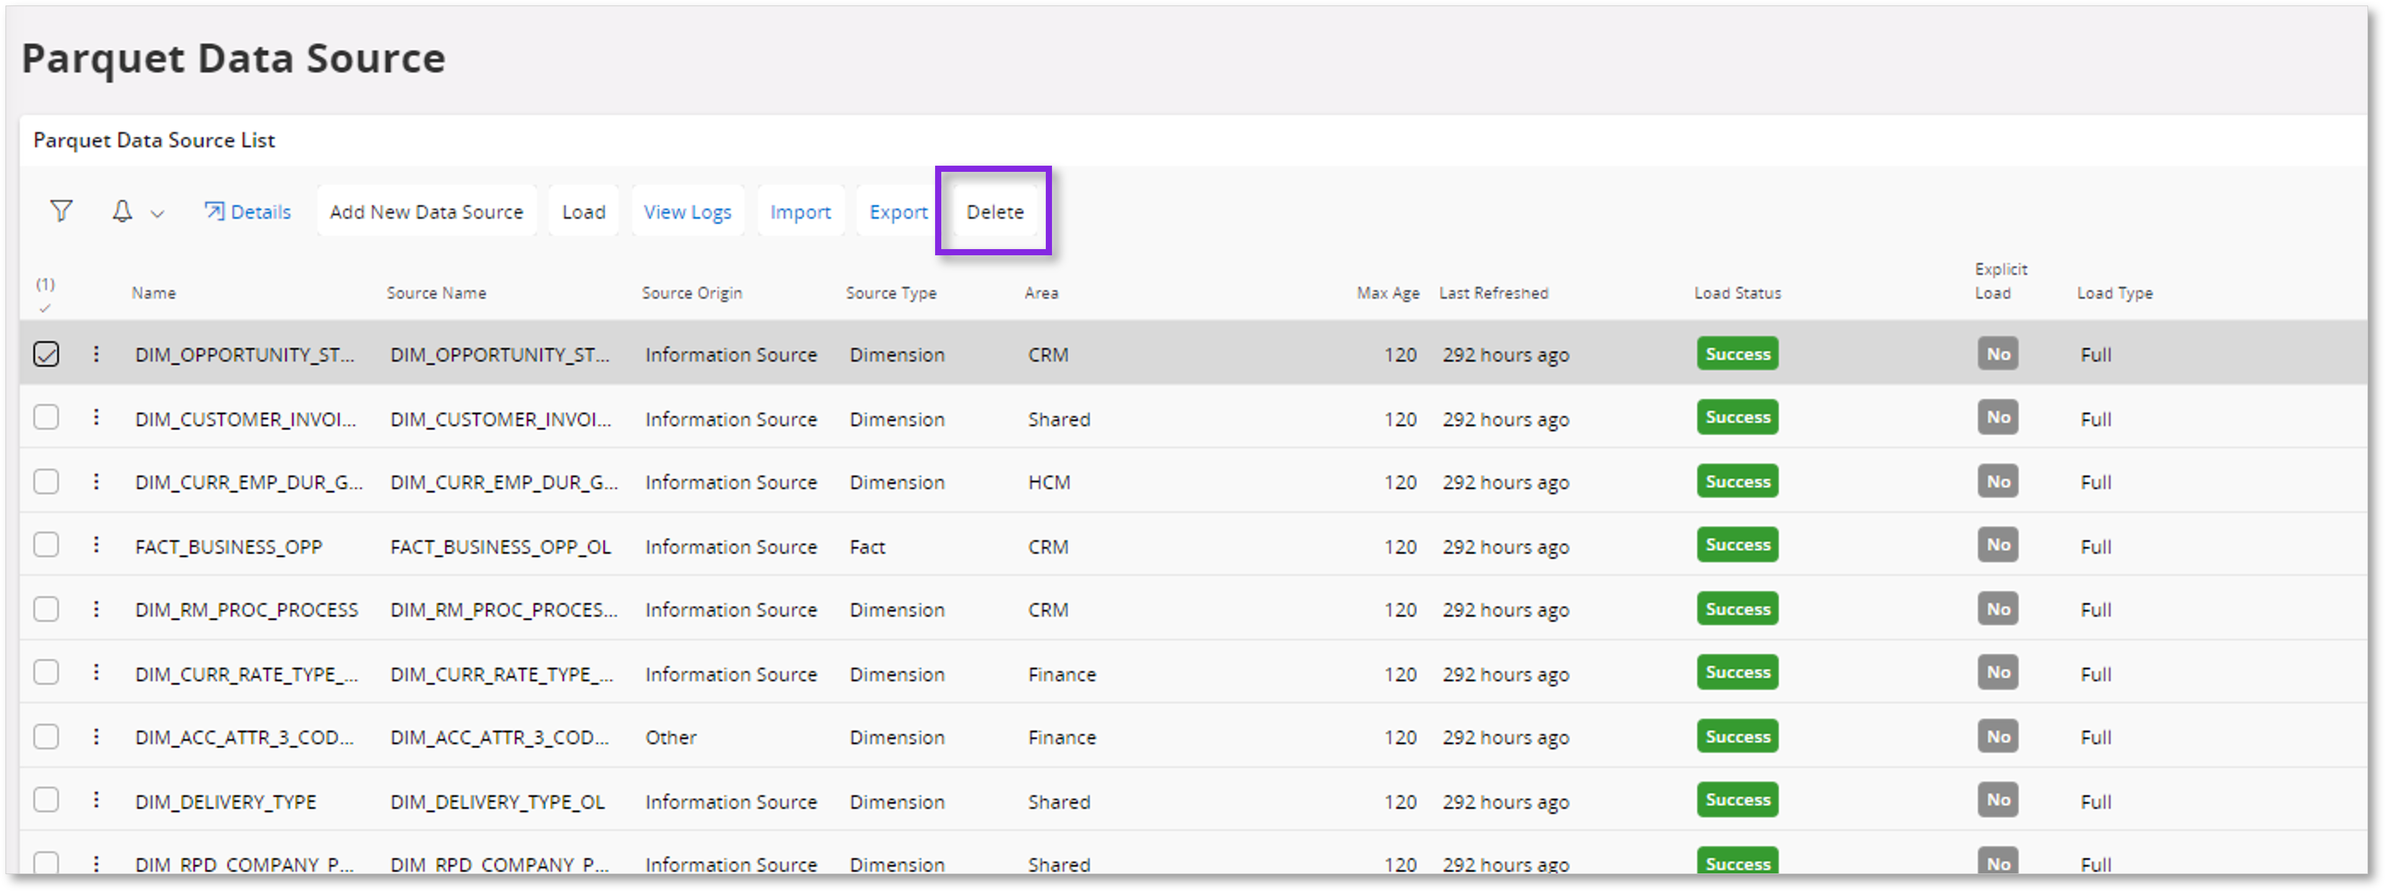The image size is (2386, 892).
Task: Click the Export button
Action: [897, 211]
